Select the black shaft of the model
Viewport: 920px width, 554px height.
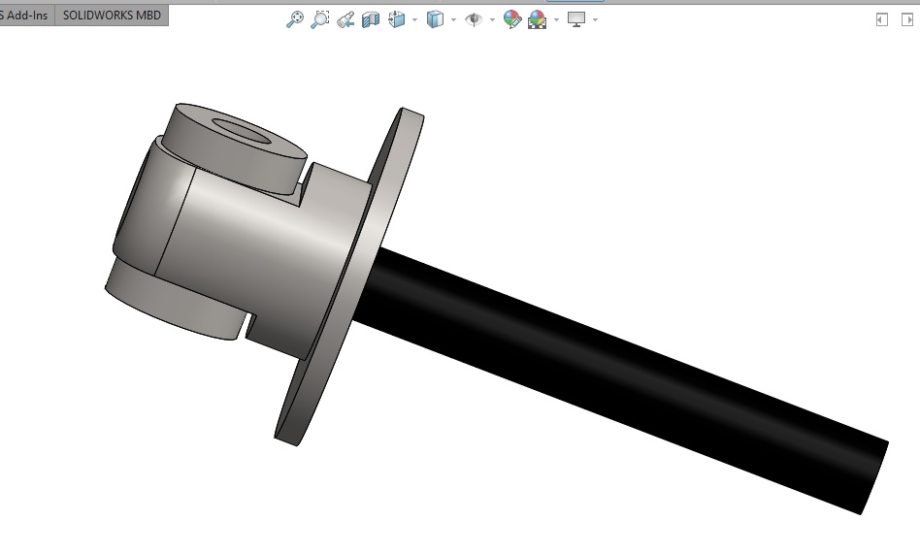tap(622, 381)
